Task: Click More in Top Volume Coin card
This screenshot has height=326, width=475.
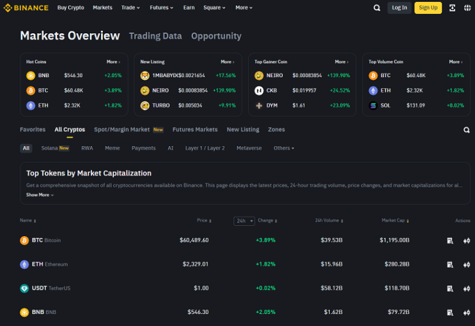Action: pos(456,62)
